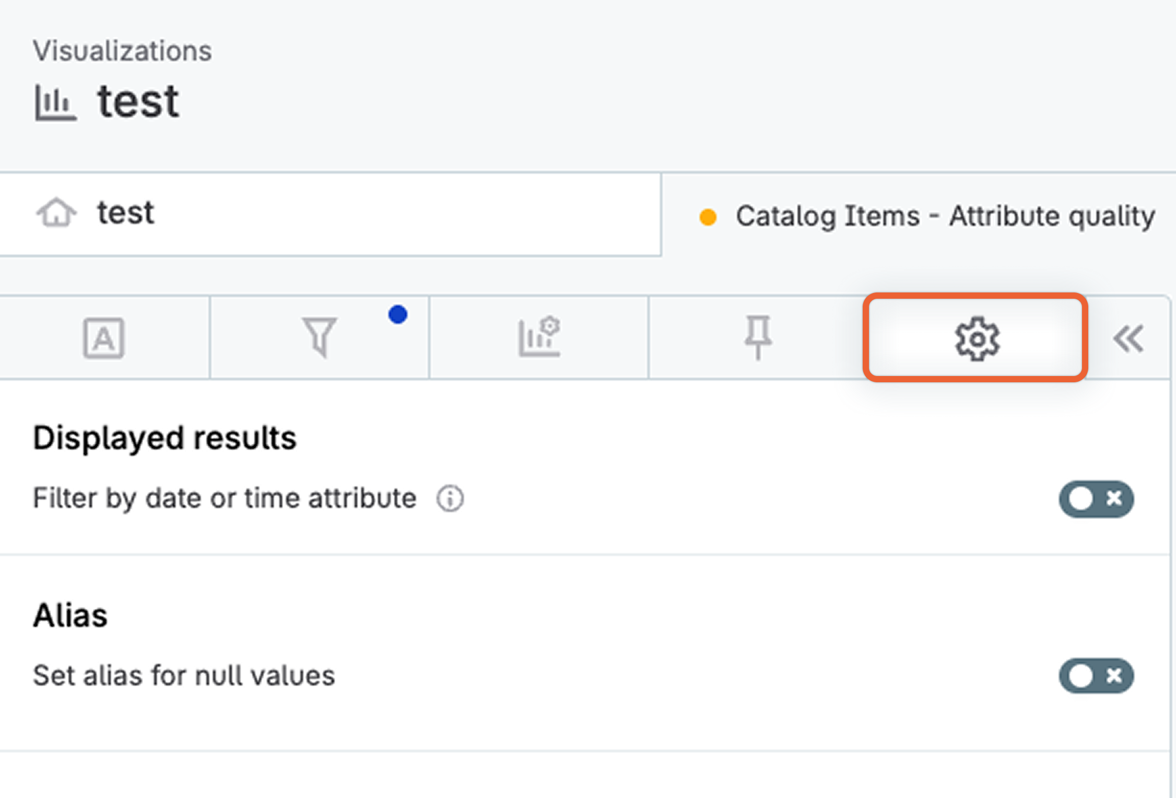Expand the Alias section
Viewport: 1176px width, 798px height.
70,615
